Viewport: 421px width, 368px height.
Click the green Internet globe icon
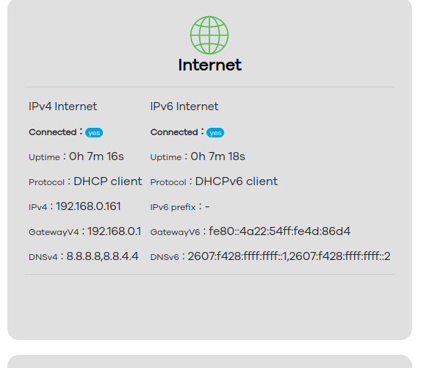209,35
